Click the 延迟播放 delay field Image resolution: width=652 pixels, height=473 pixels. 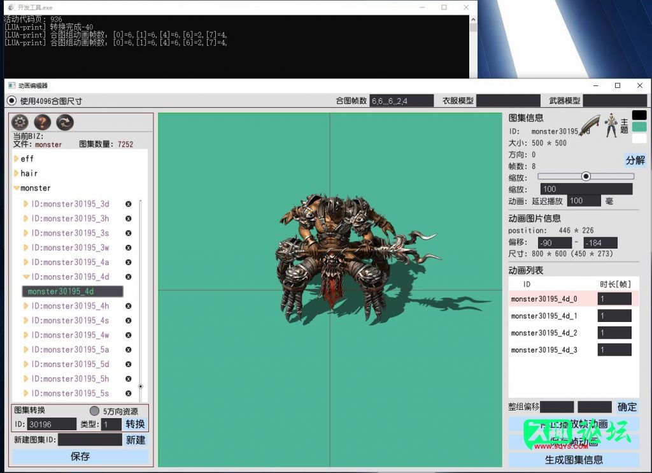pos(585,201)
